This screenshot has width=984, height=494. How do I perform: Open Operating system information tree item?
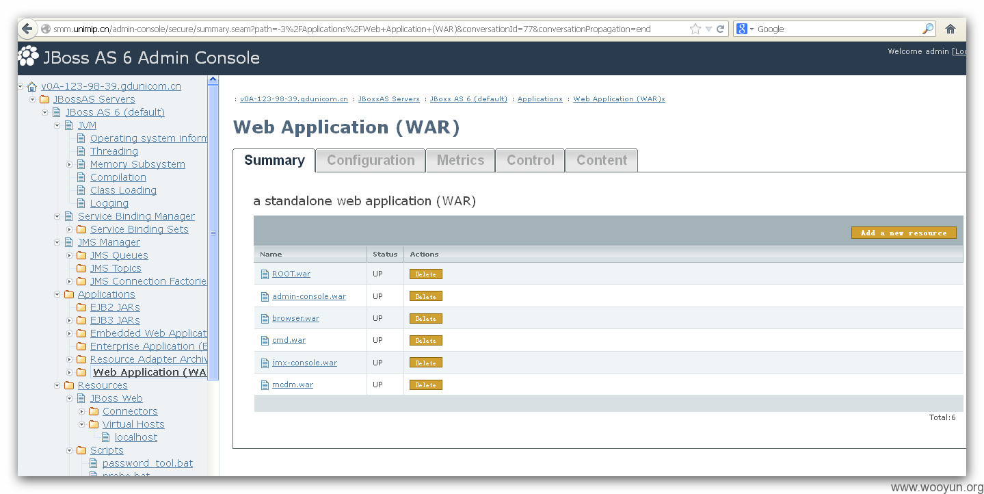click(148, 138)
